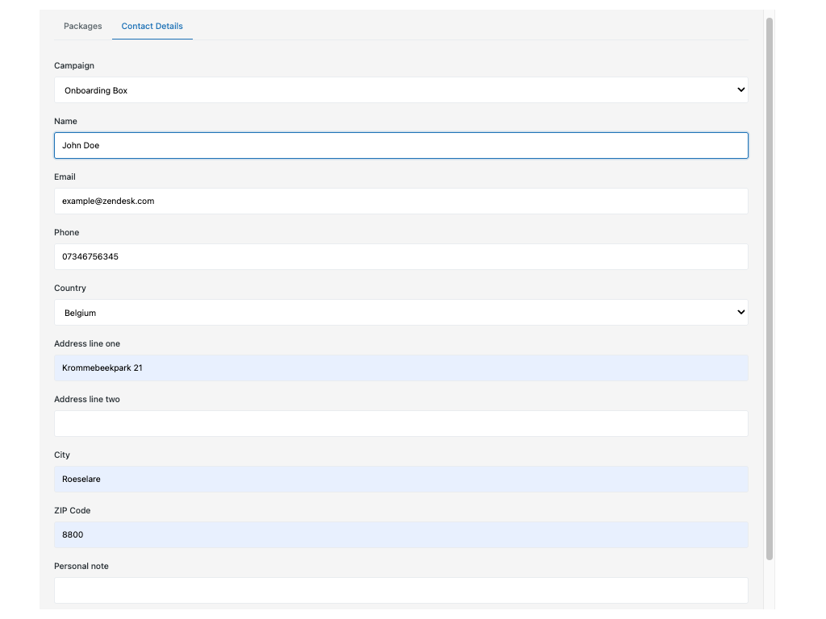
Task: Click the ZIP Code label
Action: tap(73, 510)
